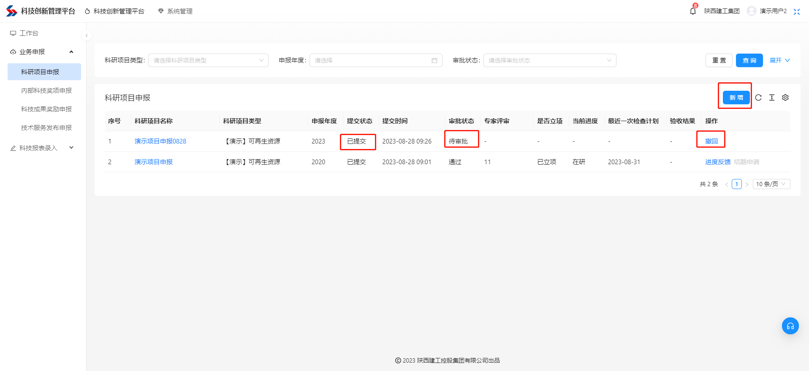Click the headset support floating button

(x=790, y=326)
